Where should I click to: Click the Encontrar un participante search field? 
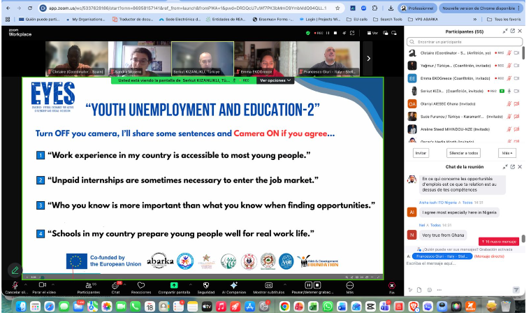tap(461, 42)
